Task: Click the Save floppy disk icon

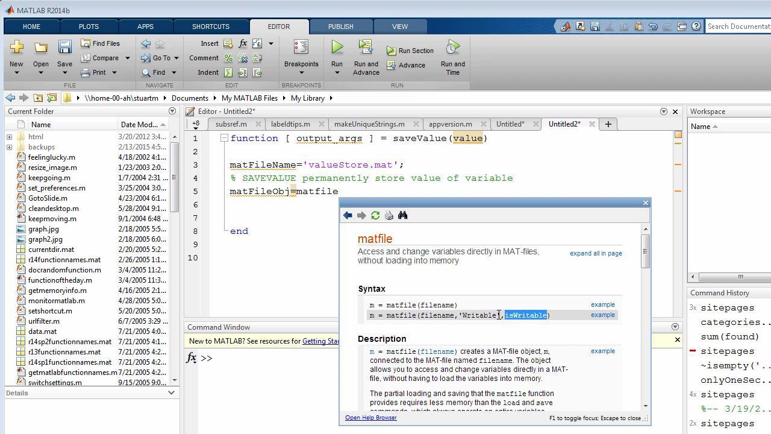Action: (x=64, y=47)
